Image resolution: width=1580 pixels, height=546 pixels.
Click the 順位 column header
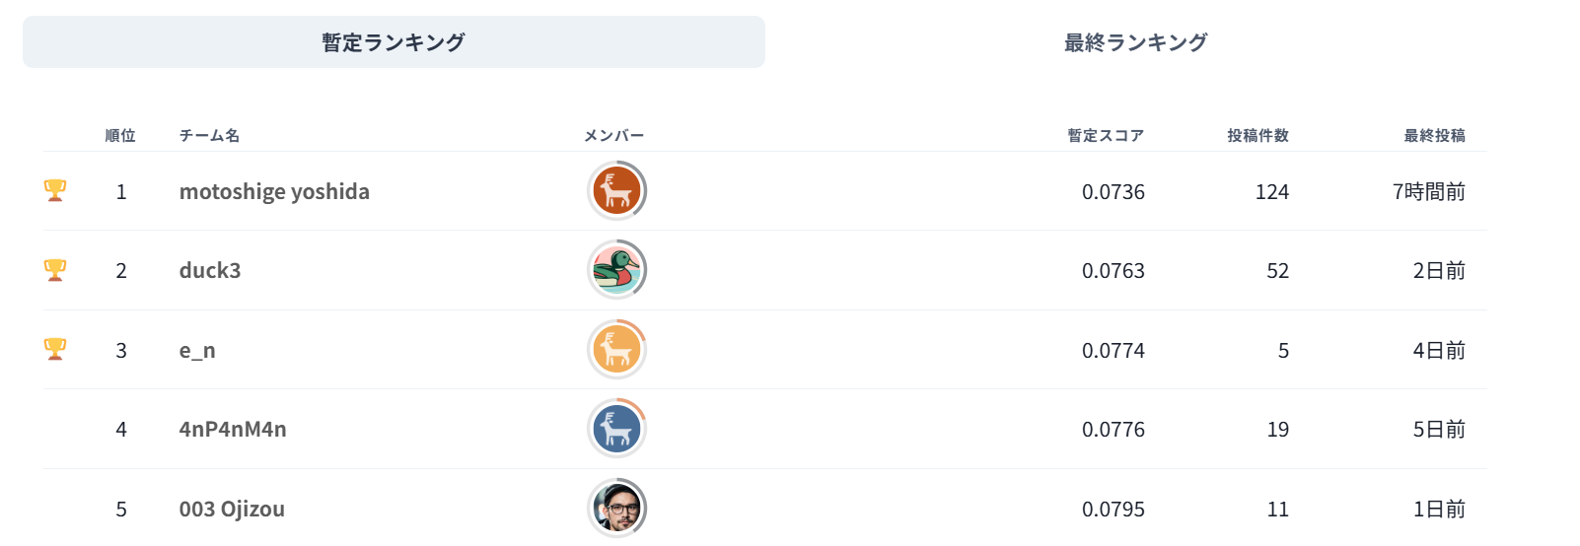120,135
